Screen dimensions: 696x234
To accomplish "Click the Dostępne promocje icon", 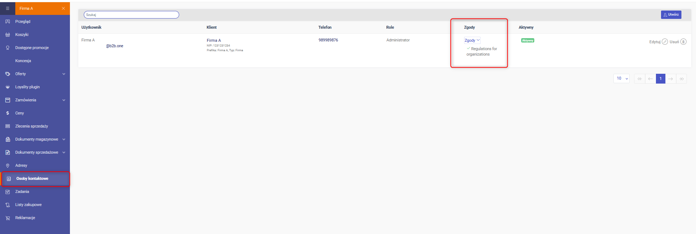I will [x=8, y=48].
